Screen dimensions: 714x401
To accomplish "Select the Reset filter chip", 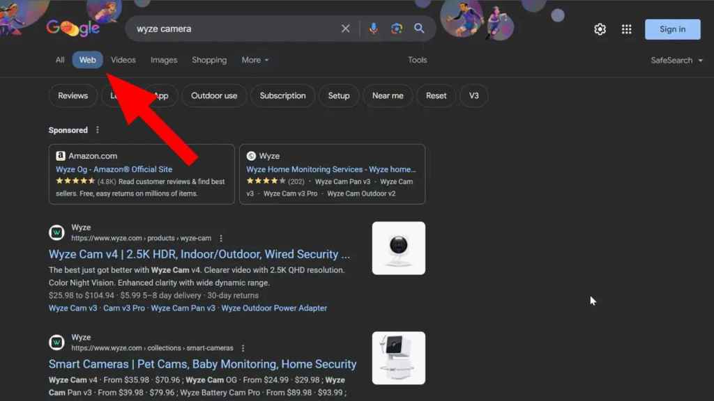I will [436, 96].
